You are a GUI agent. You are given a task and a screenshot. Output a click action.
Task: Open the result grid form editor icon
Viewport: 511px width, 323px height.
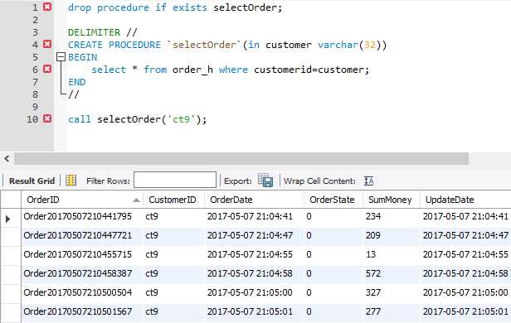(x=71, y=181)
